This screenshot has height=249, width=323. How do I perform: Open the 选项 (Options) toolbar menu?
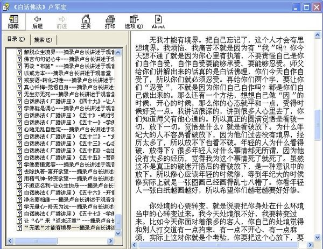[x=134, y=22]
